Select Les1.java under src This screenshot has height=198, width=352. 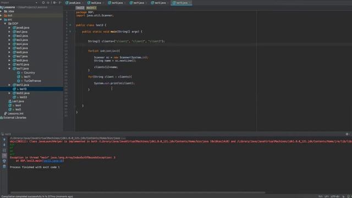pos(18,101)
